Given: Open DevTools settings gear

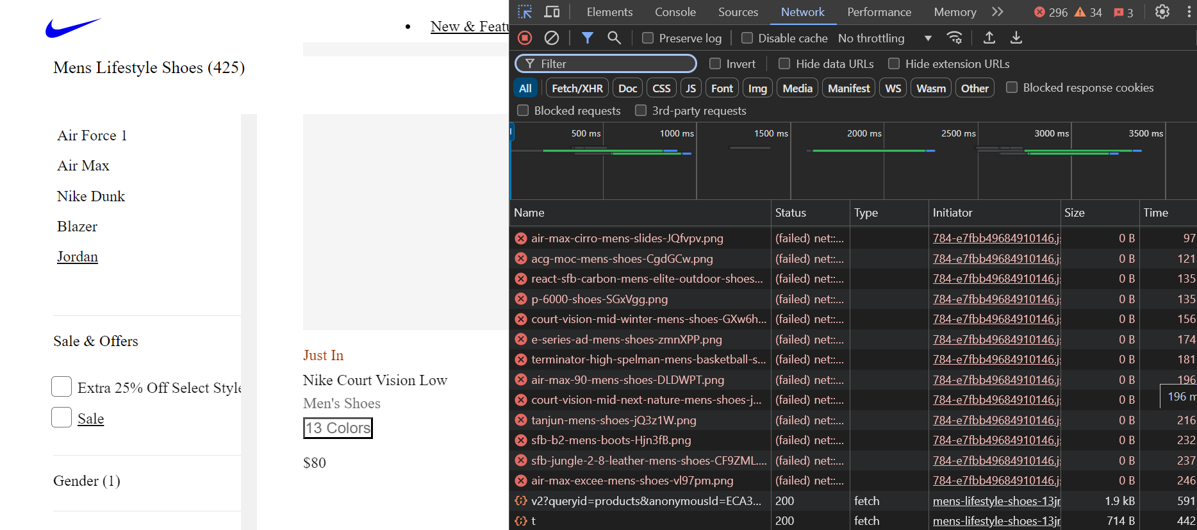Looking at the screenshot, I should [x=1162, y=12].
